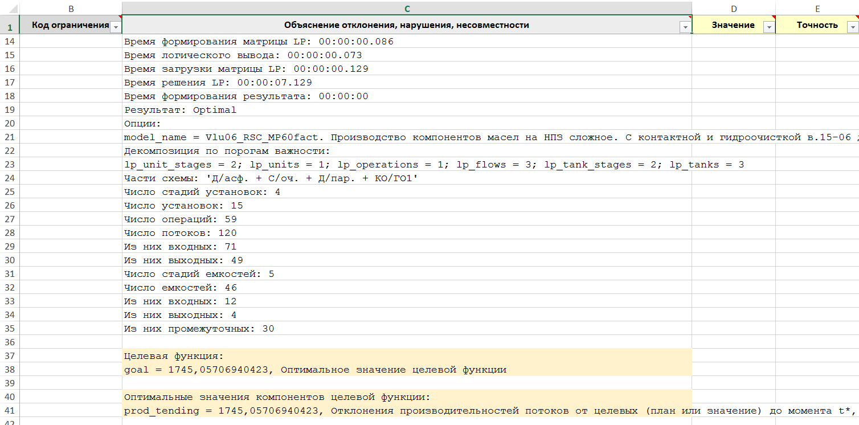Viewport: 859px width, 425px height.
Task: Select the row 19 header
Action: point(10,110)
